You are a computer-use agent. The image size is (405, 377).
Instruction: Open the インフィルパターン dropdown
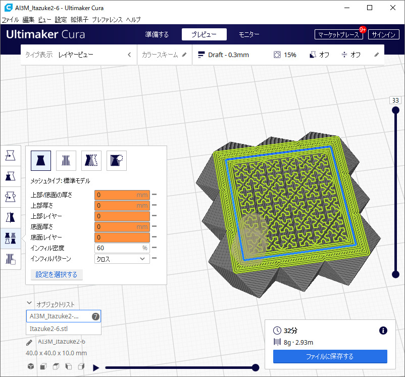click(122, 259)
